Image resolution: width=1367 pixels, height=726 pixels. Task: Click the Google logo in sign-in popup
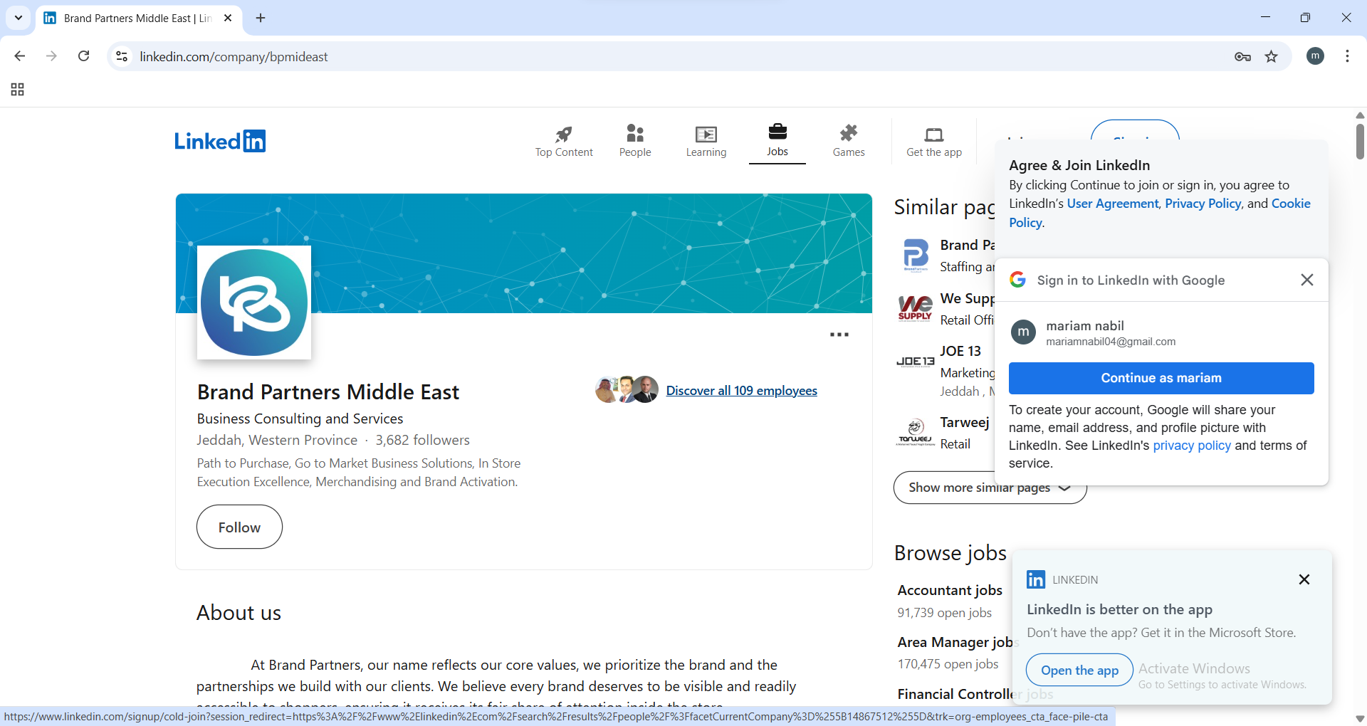point(1018,280)
